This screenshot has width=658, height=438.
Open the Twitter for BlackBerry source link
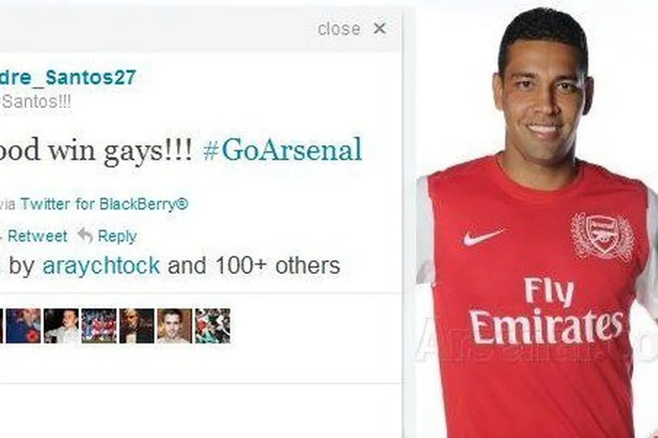click(x=104, y=204)
